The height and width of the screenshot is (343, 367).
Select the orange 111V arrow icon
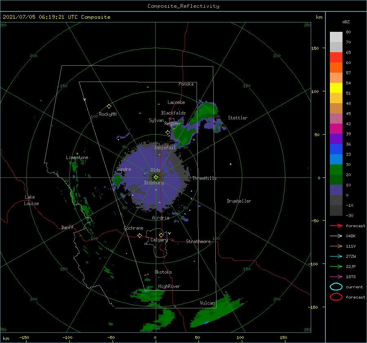pyautogui.click(x=336, y=246)
